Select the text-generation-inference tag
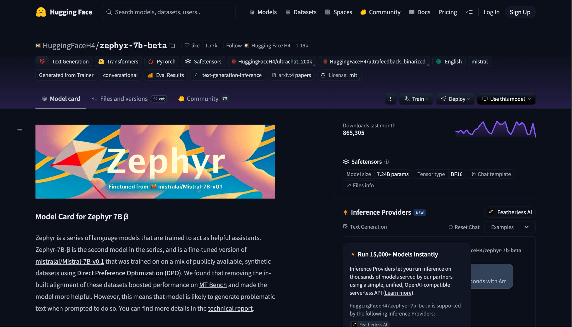The height and width of the screenshot is (327, 572). point(228,75)
